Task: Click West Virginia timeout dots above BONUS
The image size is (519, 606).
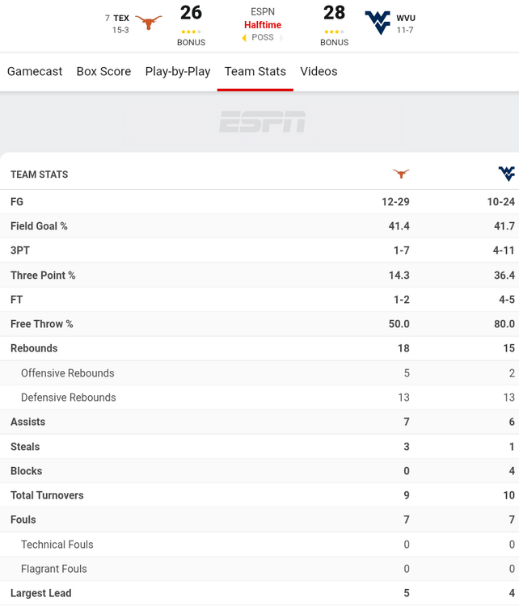Action: tap(334, 32)
